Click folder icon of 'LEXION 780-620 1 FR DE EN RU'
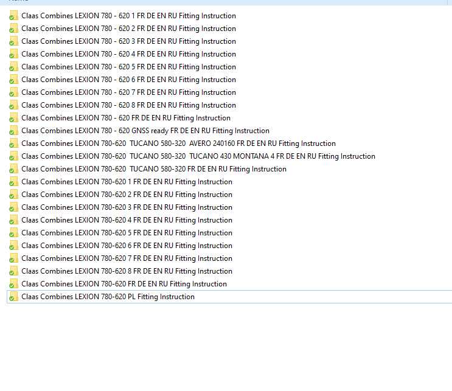The width and height of the screenshot is (452, 391). [13, 182]
